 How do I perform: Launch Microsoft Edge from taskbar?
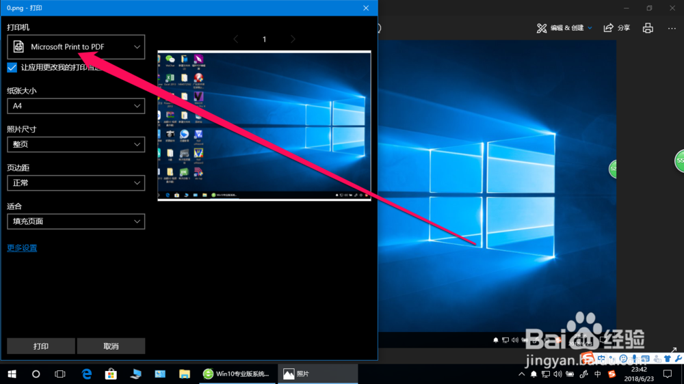pos(87,374)
